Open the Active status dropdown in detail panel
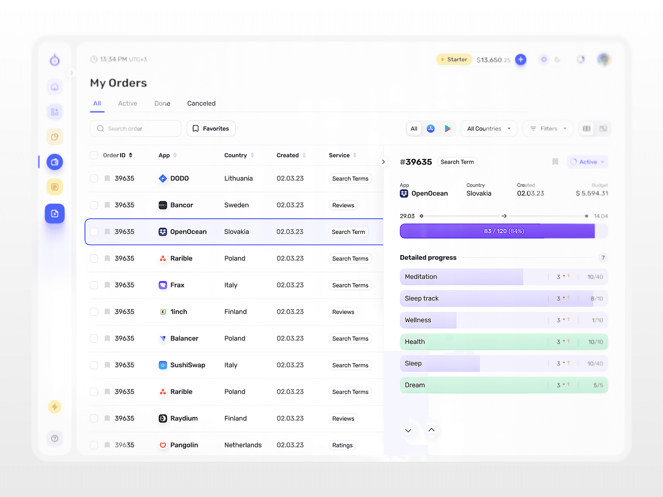 click(587, 162)
